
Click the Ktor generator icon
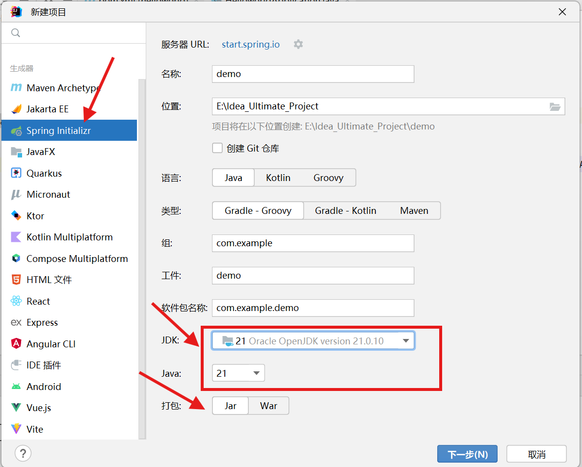(x=16, y=216)
